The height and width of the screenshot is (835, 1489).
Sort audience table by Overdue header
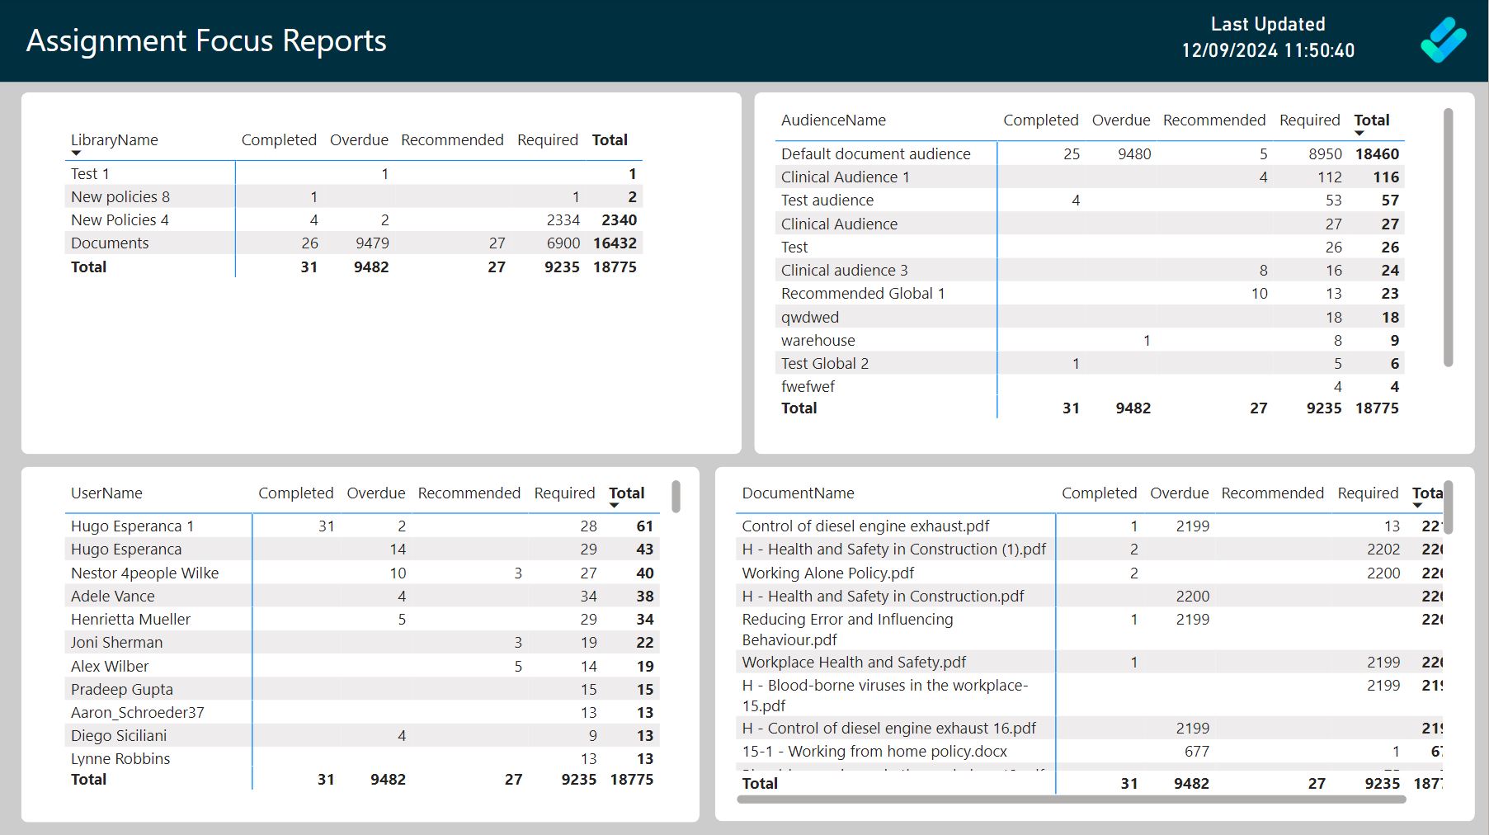[1121, 120]
